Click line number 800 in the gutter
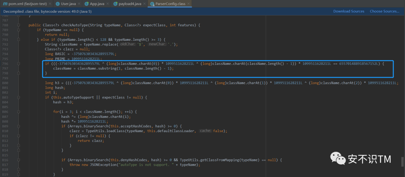Viewport: 405px width, 177px height. (x=6, y=83)
